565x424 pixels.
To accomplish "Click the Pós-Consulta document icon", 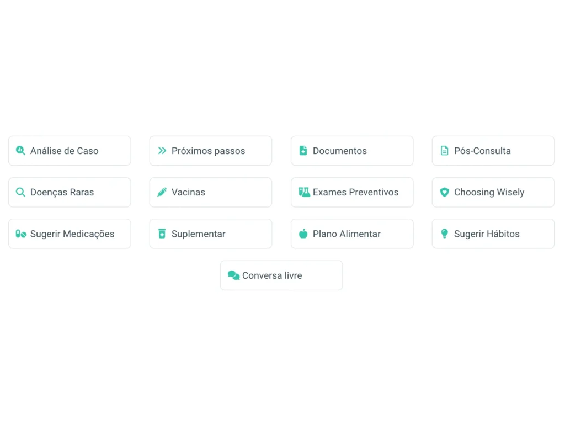I will point(444,151).
